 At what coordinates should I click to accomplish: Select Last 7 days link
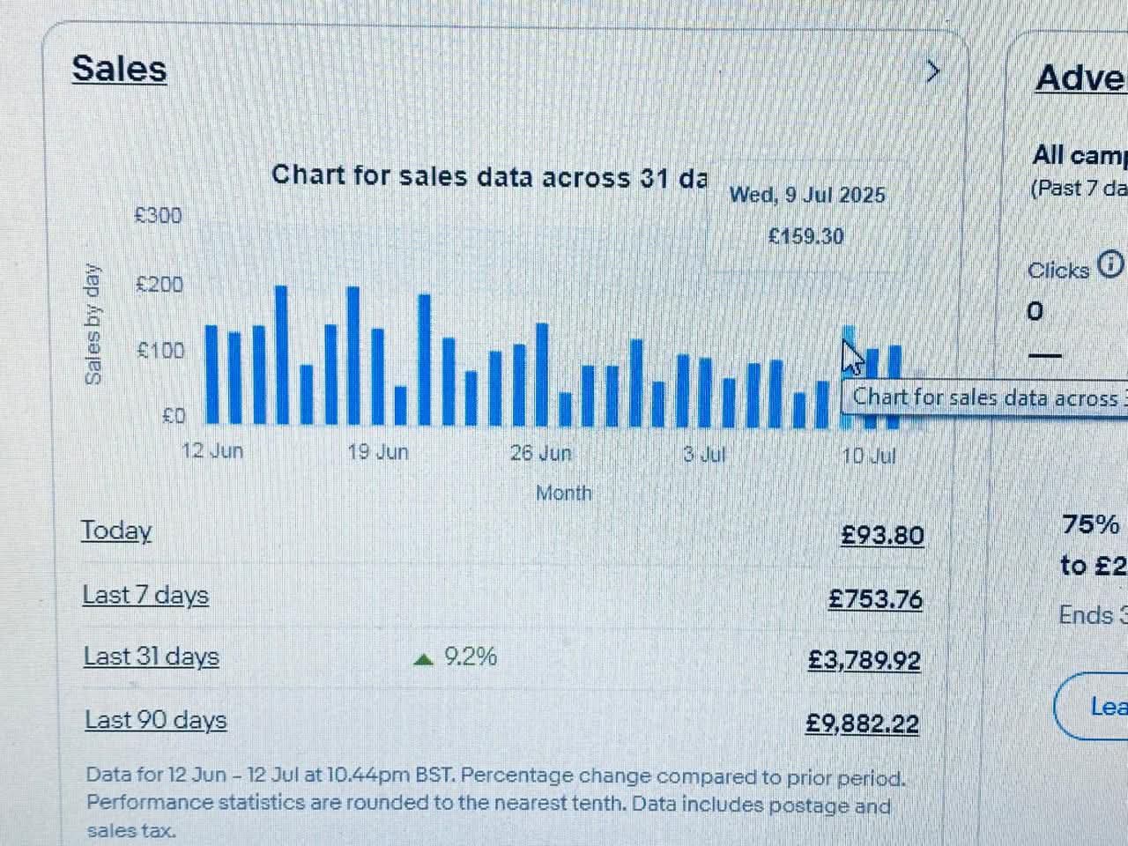pyautogui.click(x=145, y=595)
